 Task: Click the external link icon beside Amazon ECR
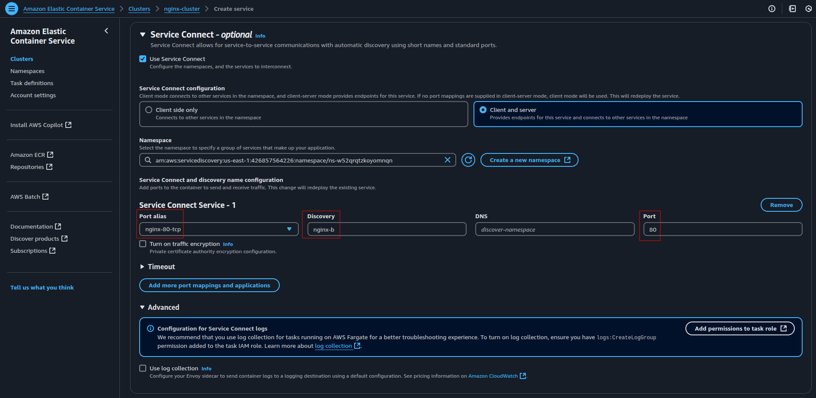click(x=50, y=155)
